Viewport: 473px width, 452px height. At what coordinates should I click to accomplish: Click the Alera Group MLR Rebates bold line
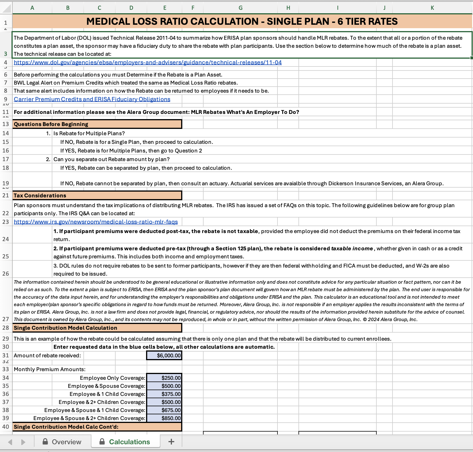156,112
